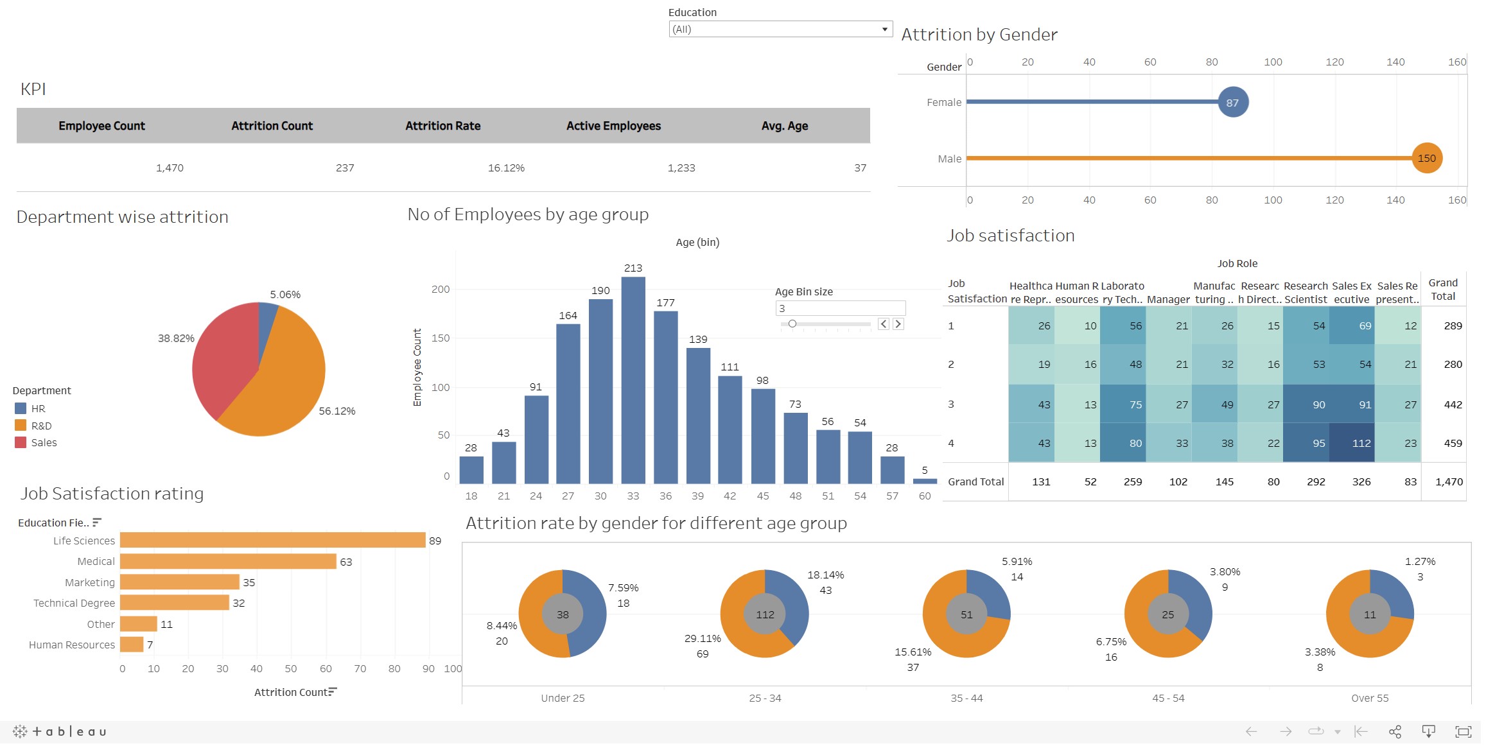
Task: Click the Tableau logo in footer
Action: click(59, 731)
